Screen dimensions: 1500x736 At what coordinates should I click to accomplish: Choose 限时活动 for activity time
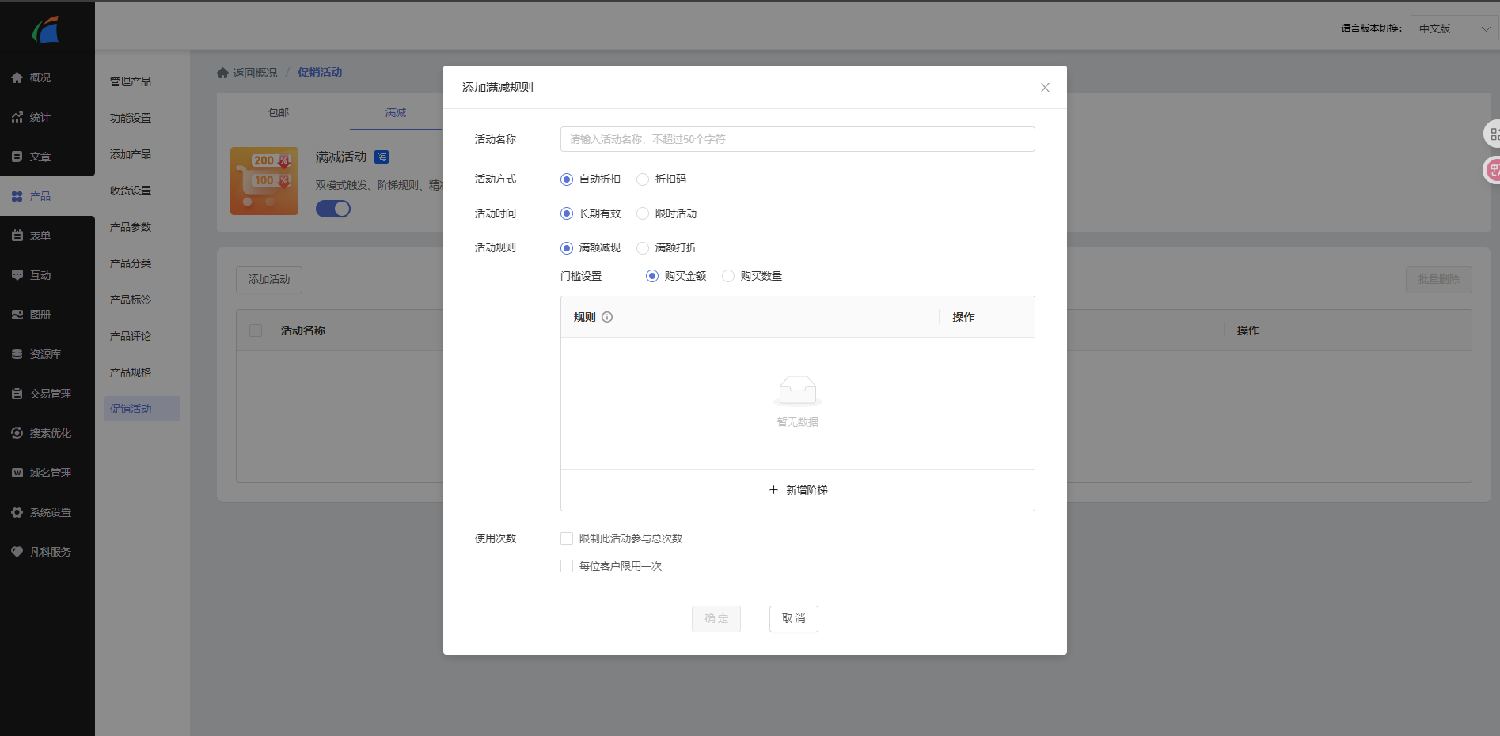643,213
